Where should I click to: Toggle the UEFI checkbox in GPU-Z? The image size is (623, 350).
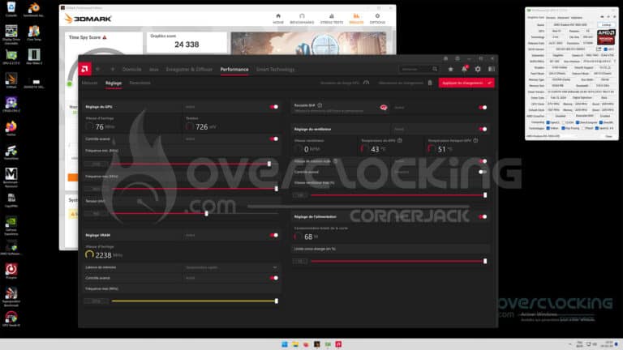tap(605, 49)
